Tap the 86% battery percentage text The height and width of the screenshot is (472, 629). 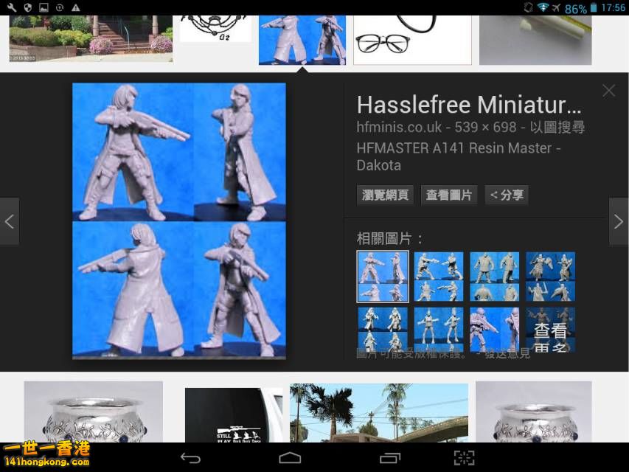(576, 8)
